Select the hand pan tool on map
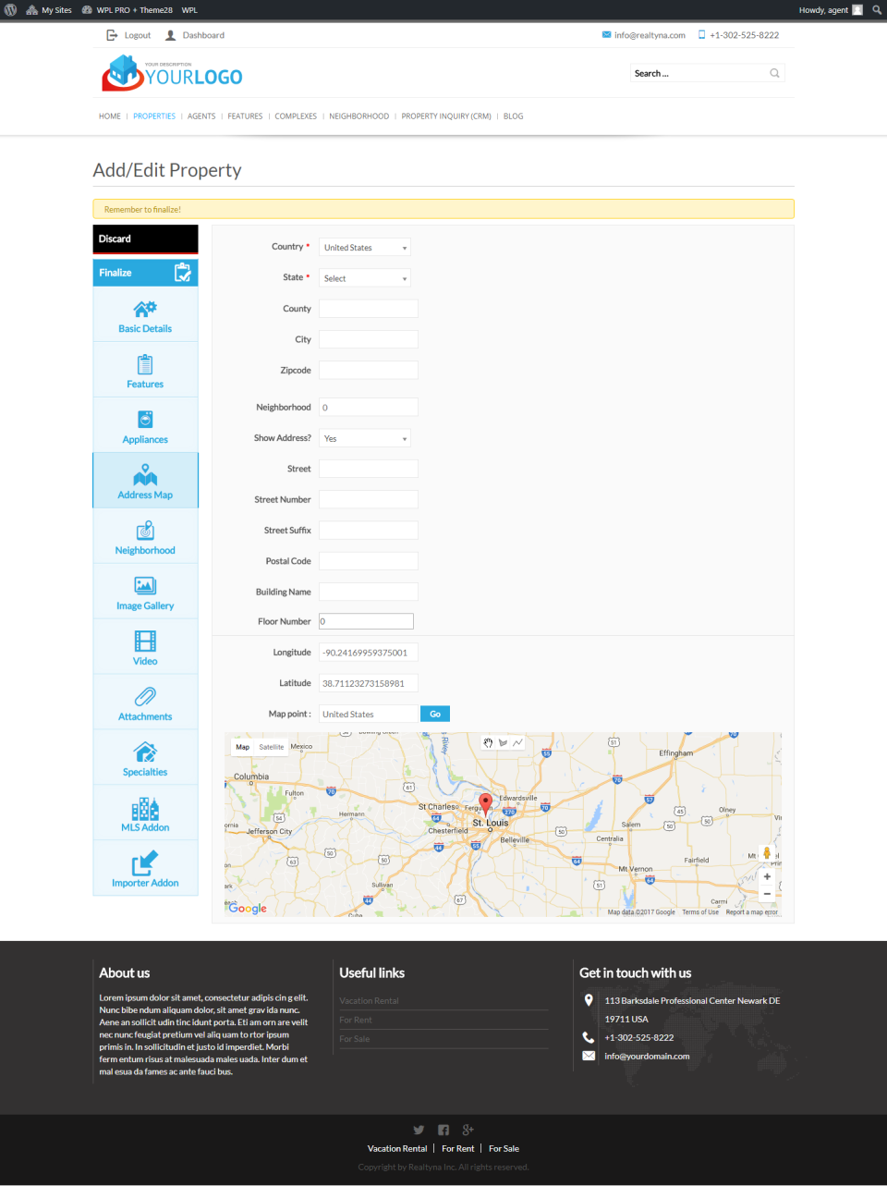The image size is (887, 1186). (488, 743)
